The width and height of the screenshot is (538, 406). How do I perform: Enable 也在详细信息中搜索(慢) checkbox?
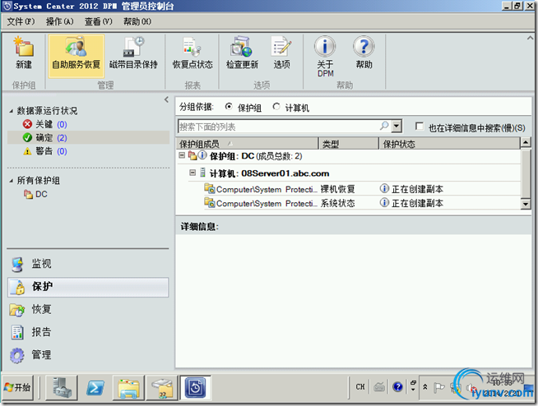point(419,127)
